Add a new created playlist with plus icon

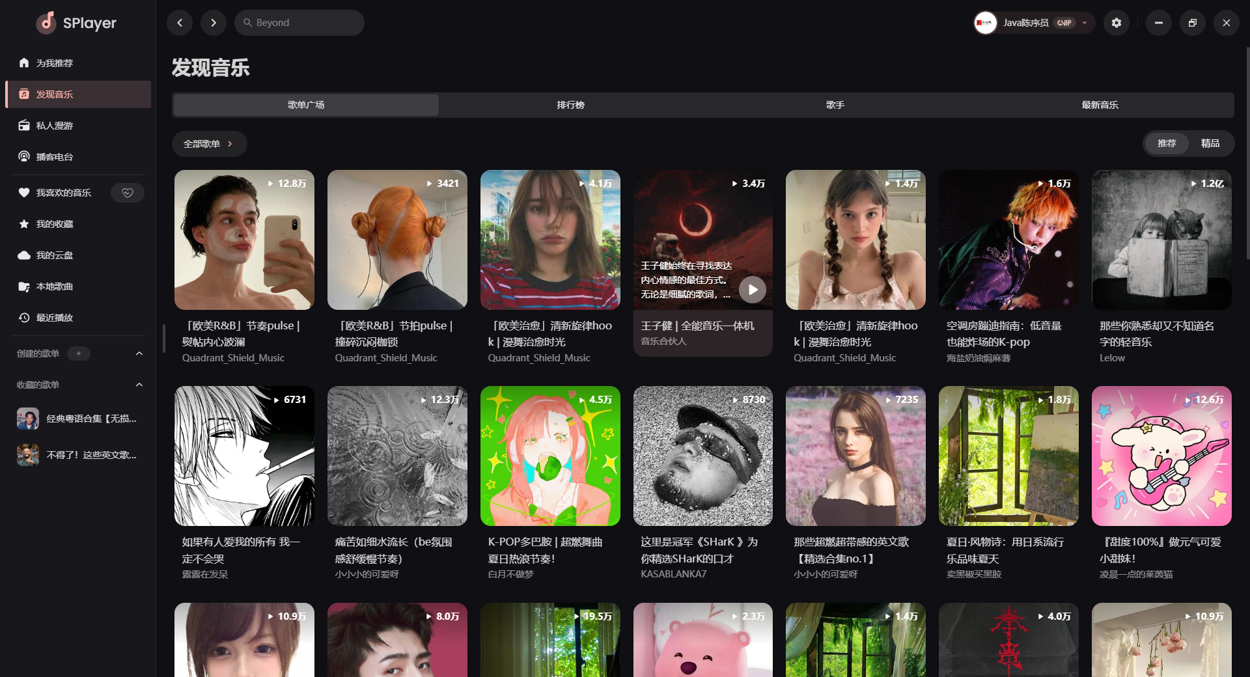pyautogui.click(x=79, y=353)
